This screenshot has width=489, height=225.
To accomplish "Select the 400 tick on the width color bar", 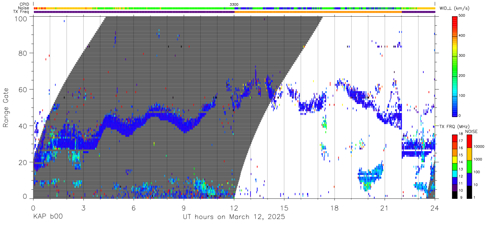I will point(462,36).
